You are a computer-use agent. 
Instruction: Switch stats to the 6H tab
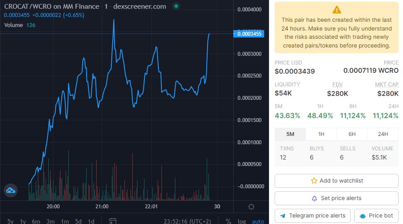(352, 134)
